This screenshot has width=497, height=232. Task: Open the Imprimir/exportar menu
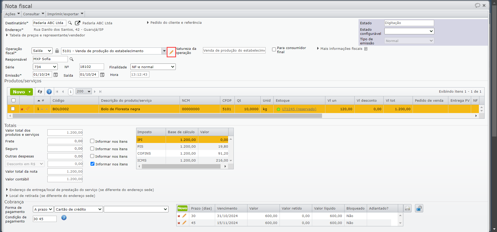pos(65,14)
